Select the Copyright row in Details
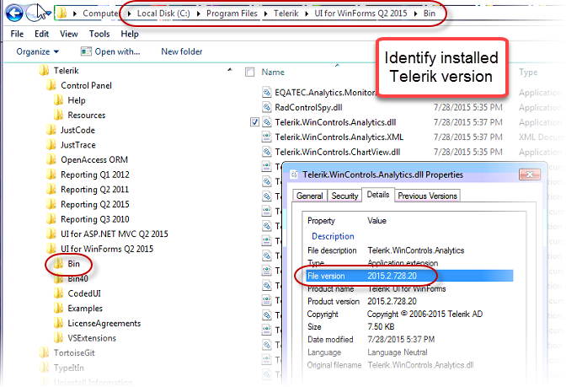 pos(409,314)
